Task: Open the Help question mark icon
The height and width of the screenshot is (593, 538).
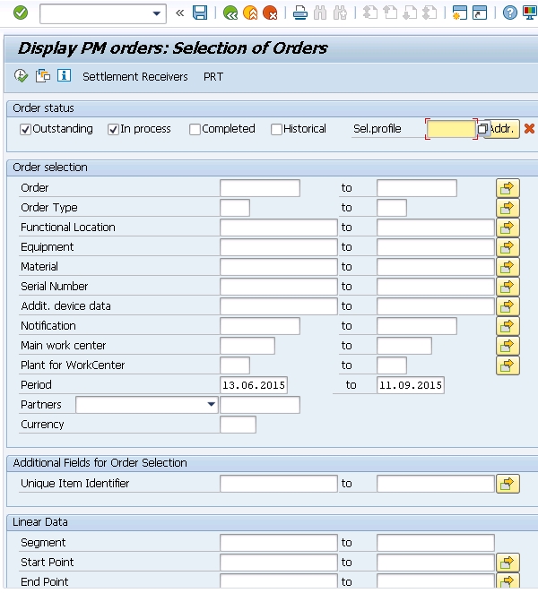Action: point(509,13)
